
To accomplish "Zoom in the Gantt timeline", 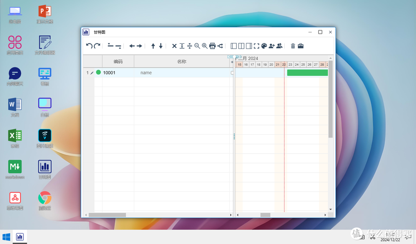I will click(205, 46).
